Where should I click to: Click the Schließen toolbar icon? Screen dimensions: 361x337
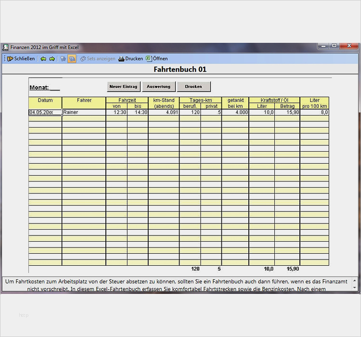click(x=10, y=59)
